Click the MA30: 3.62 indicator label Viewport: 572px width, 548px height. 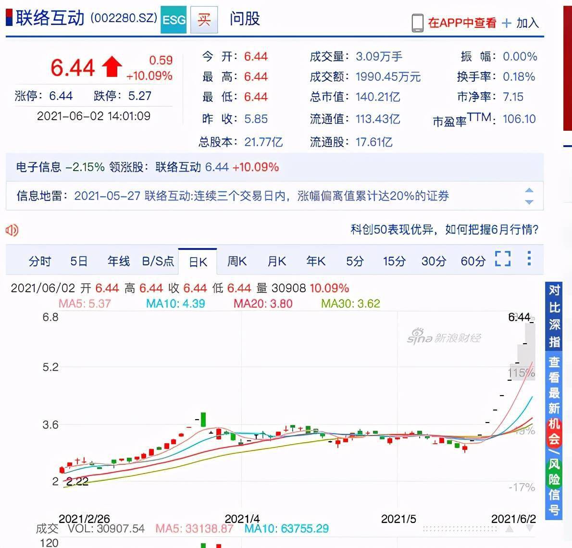point(350,303)
